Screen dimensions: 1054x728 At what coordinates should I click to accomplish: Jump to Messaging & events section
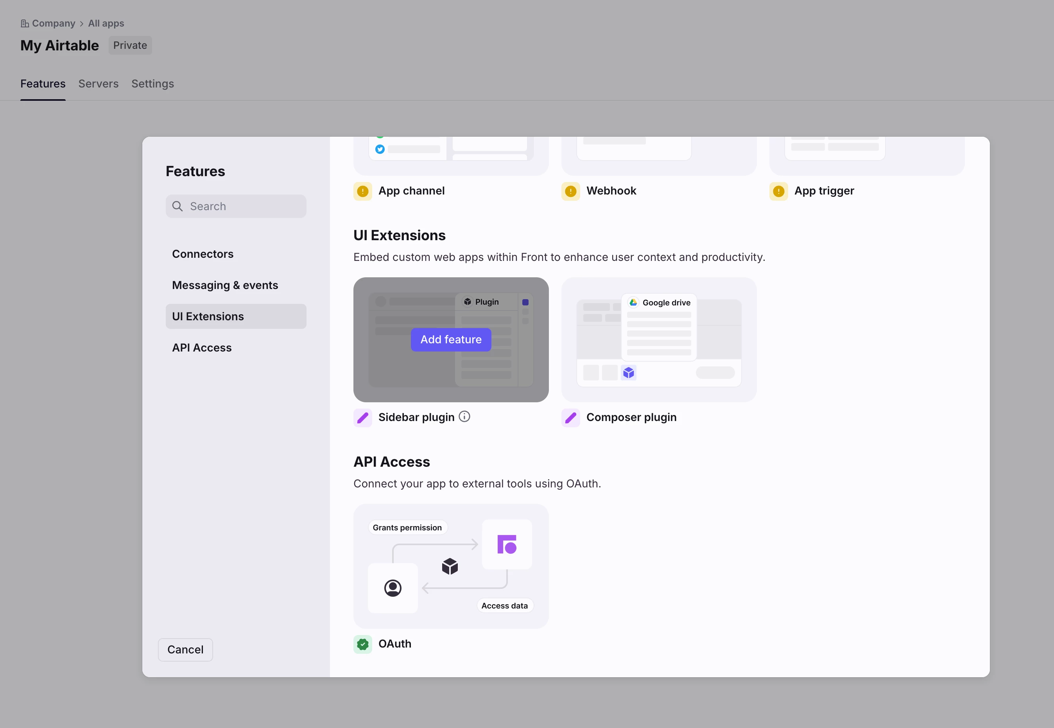pyautogui.click(x=224, y=285)
